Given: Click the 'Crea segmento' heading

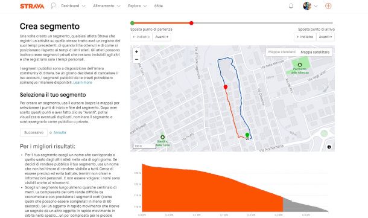Looking at the screenshot, I should click(49, 27).
